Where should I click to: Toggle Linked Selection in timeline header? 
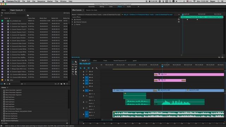pos(89,68)
